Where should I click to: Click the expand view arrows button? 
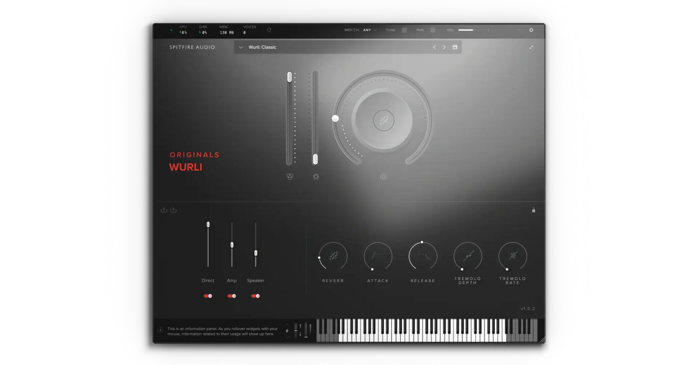click(x=530, y=46)
